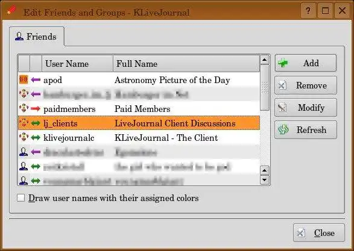
Task: Select the Paid Members full name
Action: 142,109
